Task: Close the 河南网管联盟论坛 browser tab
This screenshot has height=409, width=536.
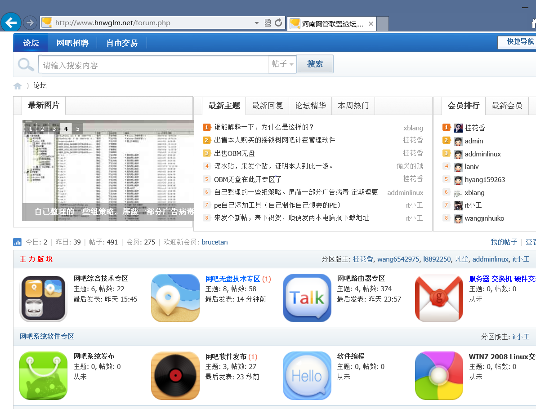Action: tap(371, 24)
